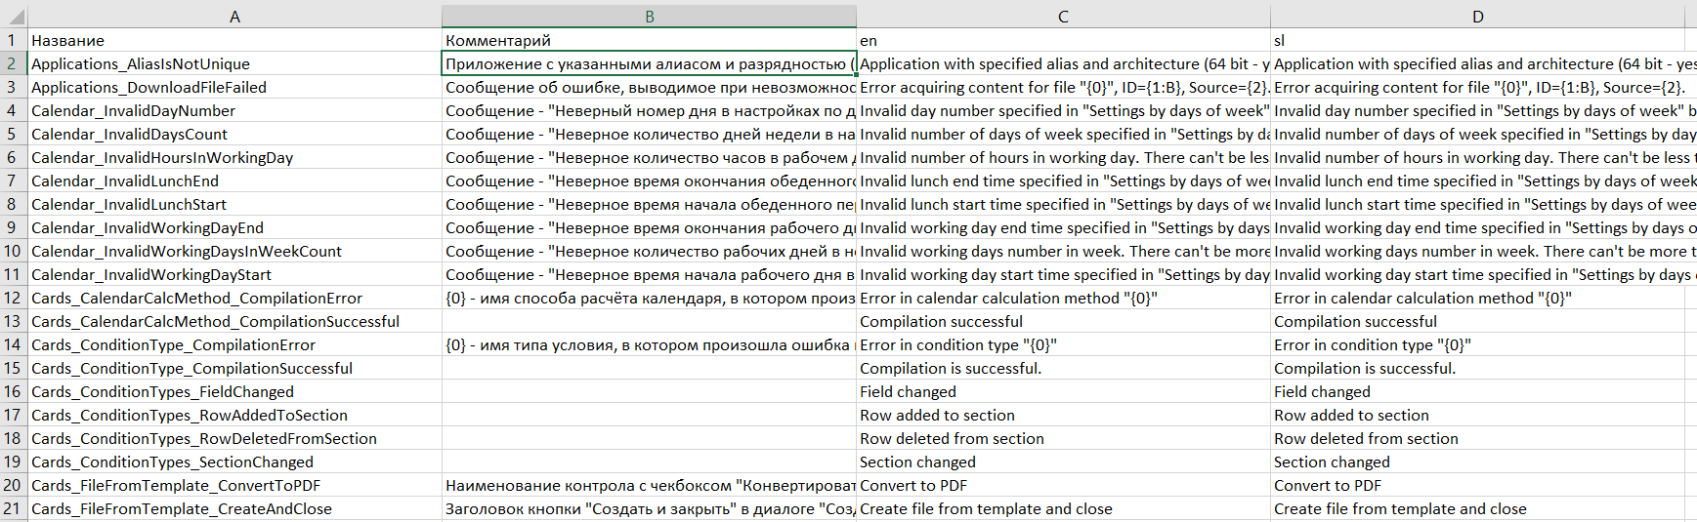This screenshot has height=522, width=1697.
Task: Select row 1 header
Action: click(x=13, y=40)
